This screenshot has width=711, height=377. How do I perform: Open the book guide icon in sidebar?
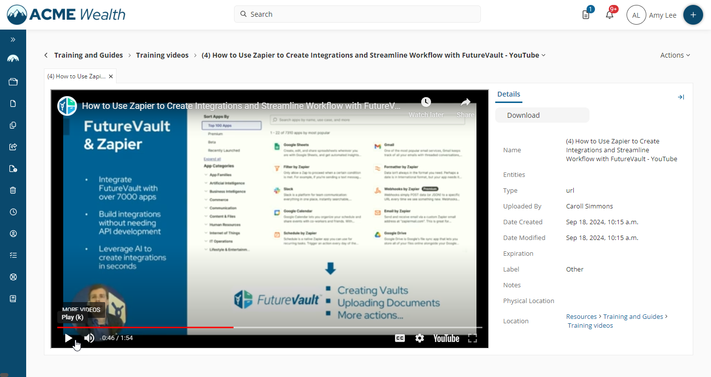click(13, 299)
